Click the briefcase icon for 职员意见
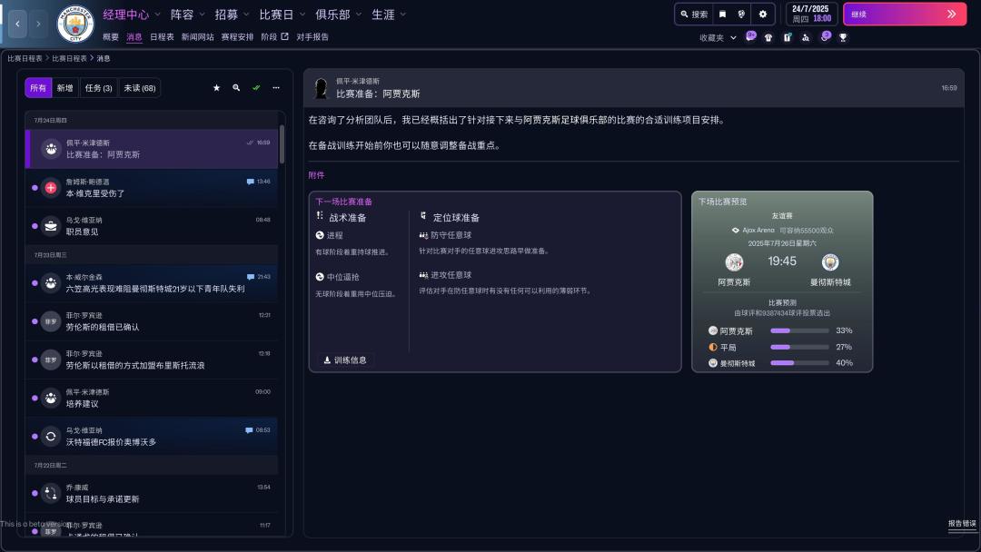This screenshot has height=552, width=981. tap(51, 226)
